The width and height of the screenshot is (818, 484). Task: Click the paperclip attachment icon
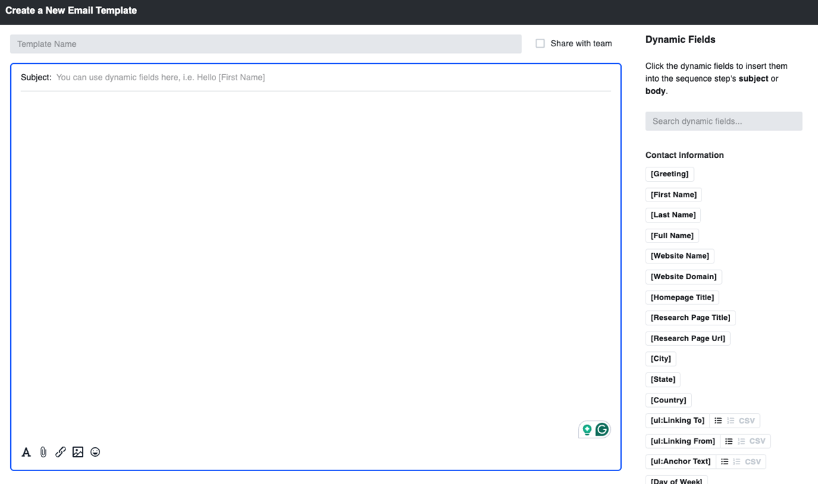tap(44, 452)
